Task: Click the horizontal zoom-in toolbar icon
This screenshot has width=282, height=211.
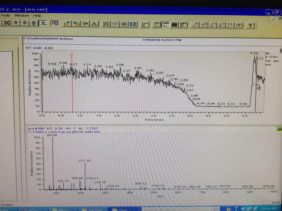Action: pyautogui.click(x=106, y=24)
